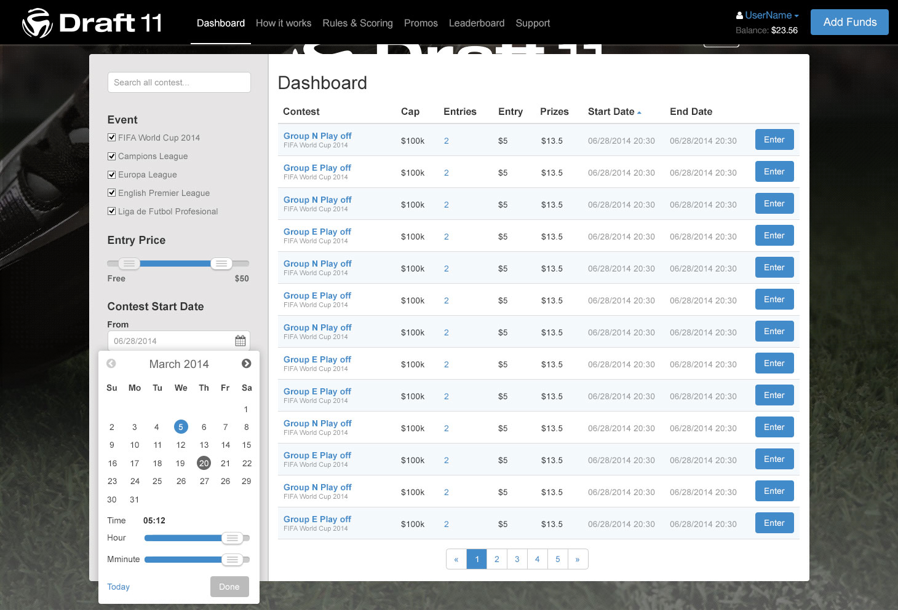Uncheck Europa League event filter
This screenshot has height=610, width=898.
(x=111, y=174)
